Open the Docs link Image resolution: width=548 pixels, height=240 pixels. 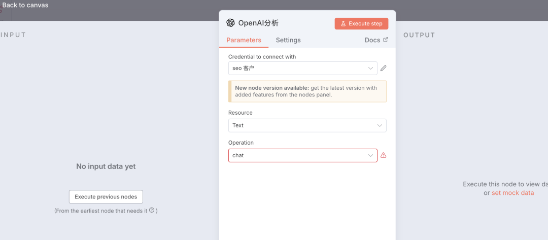click(x=372, y=40)
